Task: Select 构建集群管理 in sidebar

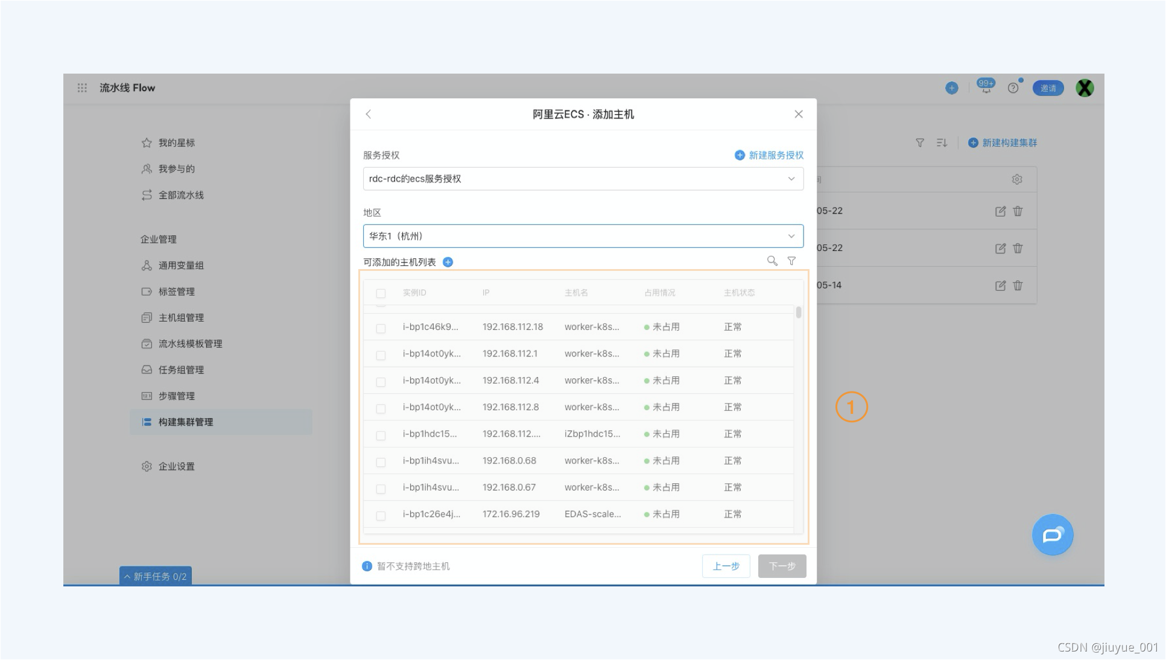Action: (x=221, y=422)
